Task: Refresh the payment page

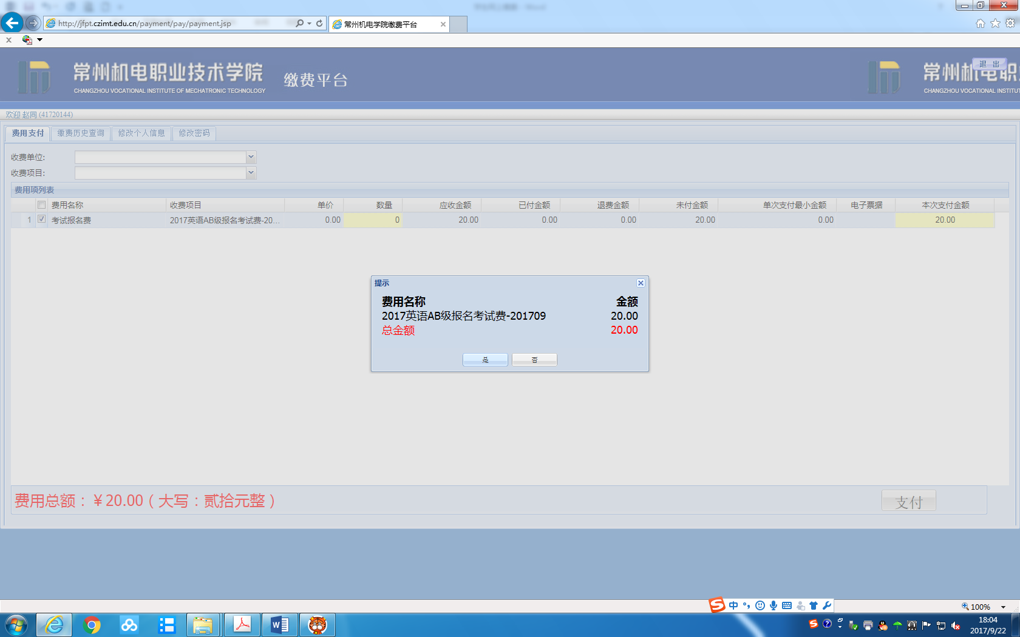Action: click(x=319, y=23)
